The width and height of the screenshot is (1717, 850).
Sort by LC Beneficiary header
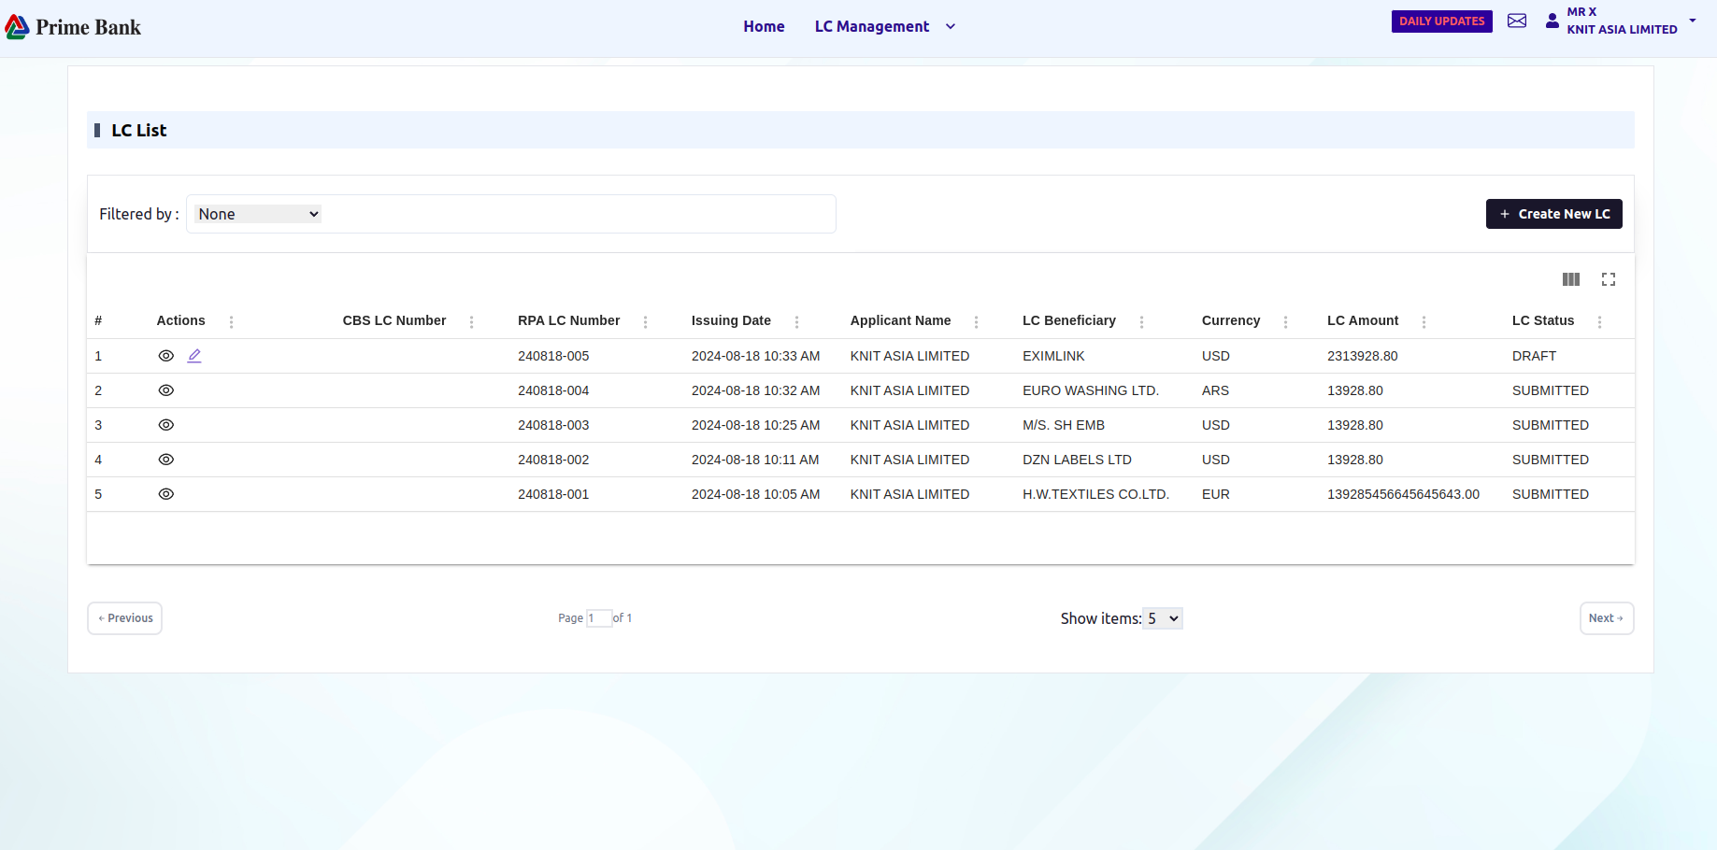[x=1069, y=320]
